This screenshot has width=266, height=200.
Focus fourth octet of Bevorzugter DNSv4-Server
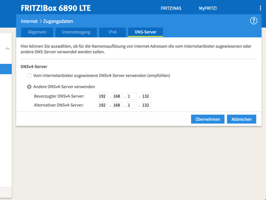pos(146,96)
